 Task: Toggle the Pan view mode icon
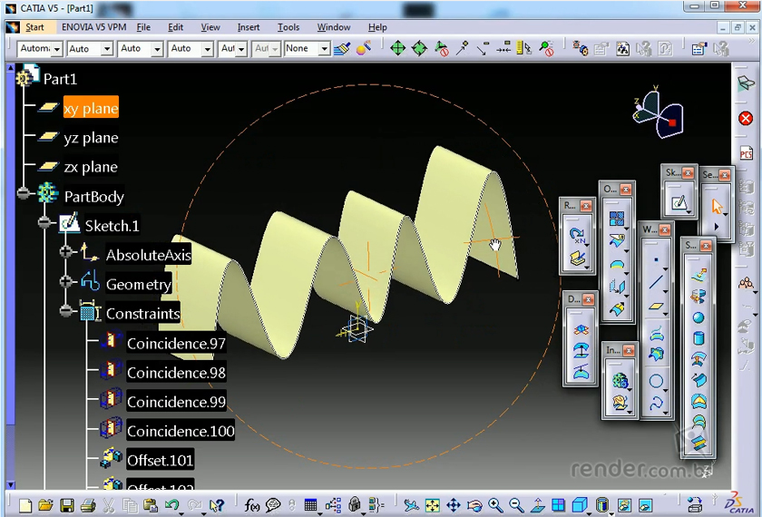pyautogui.click(x=454, y=505)
